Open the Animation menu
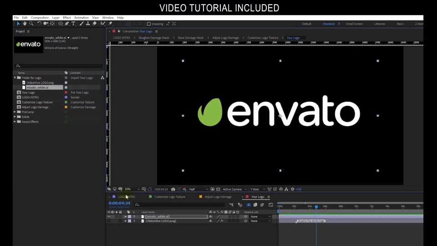437x246 pixels. click(x=81, y=18)
